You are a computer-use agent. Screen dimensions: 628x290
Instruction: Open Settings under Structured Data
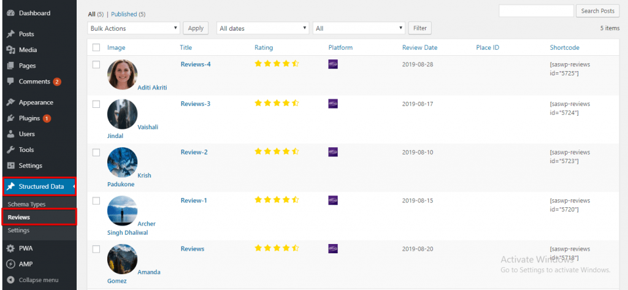(18, 231)
